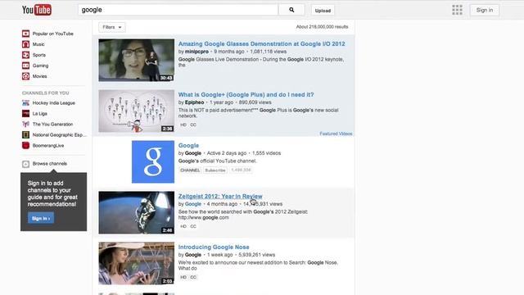Click the CC badge under Introducing Google Nose
Viewport: 524px width, 295px height.
193,277
